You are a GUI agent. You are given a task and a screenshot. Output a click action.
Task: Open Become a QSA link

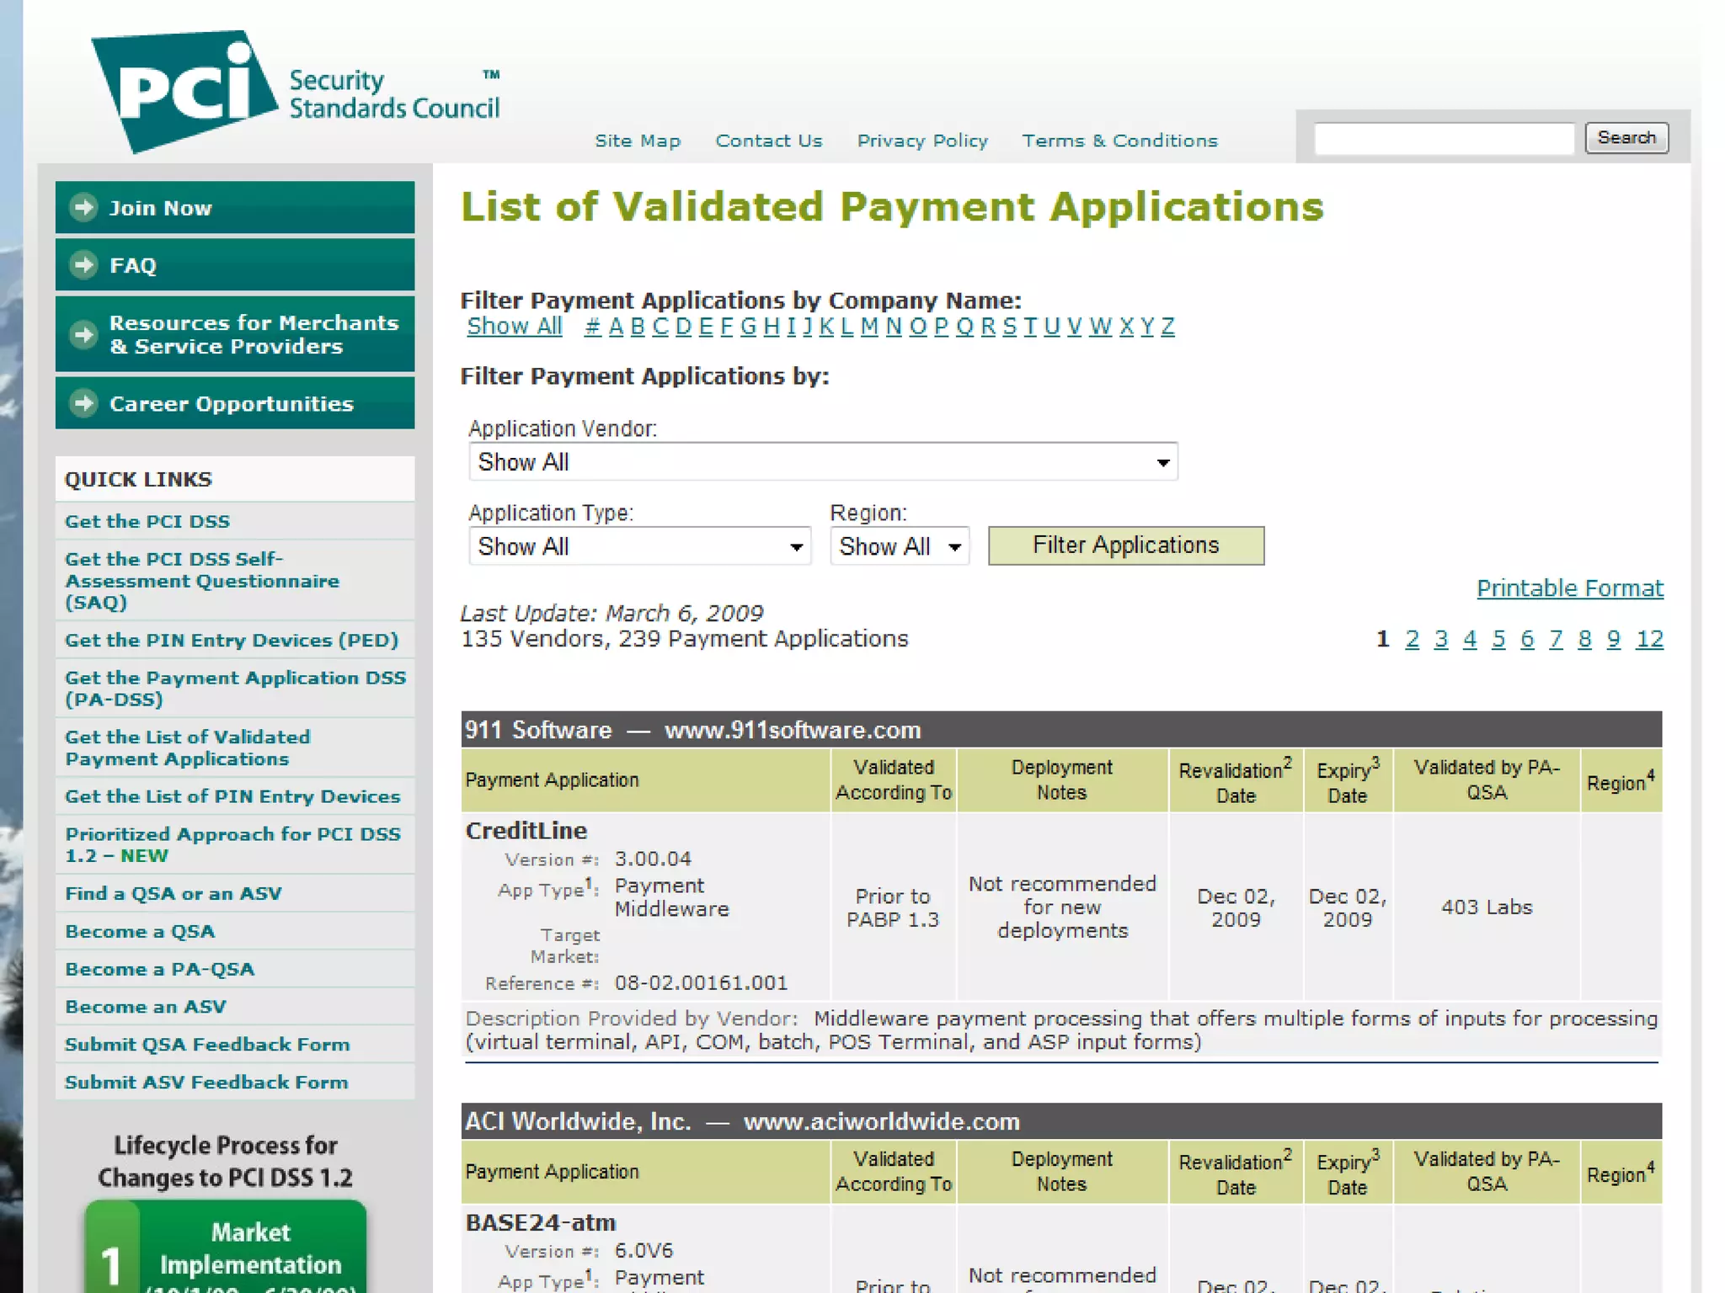[140, 931]
